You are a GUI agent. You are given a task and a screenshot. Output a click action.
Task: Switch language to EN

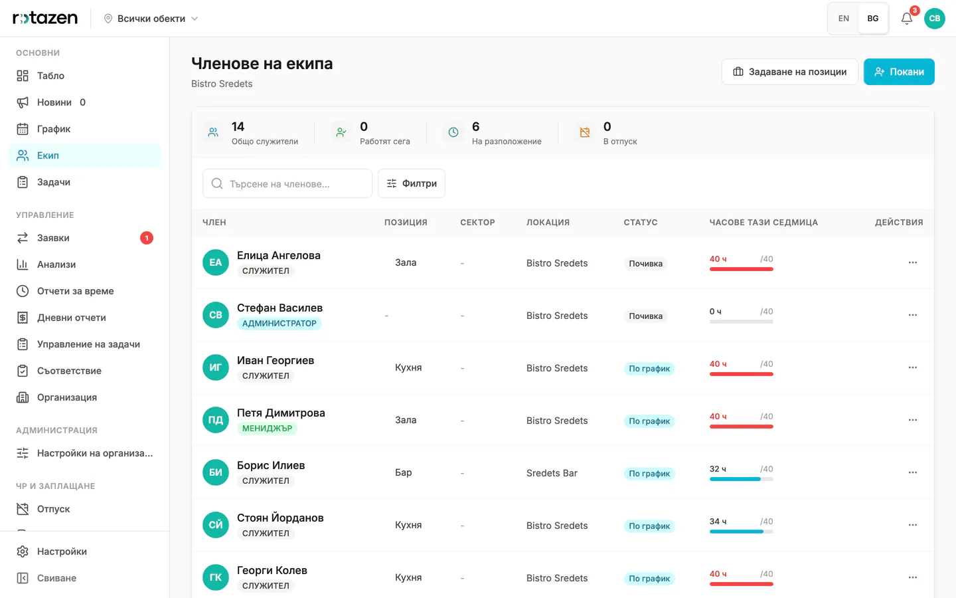point(844,19)
